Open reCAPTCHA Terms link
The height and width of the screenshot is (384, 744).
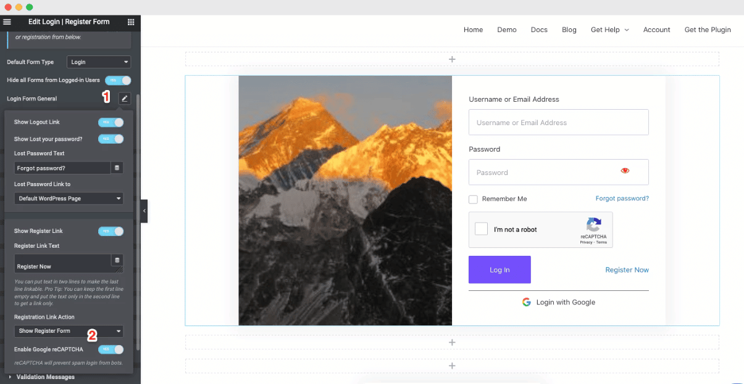pyautogui.click(x=601, y=242)
